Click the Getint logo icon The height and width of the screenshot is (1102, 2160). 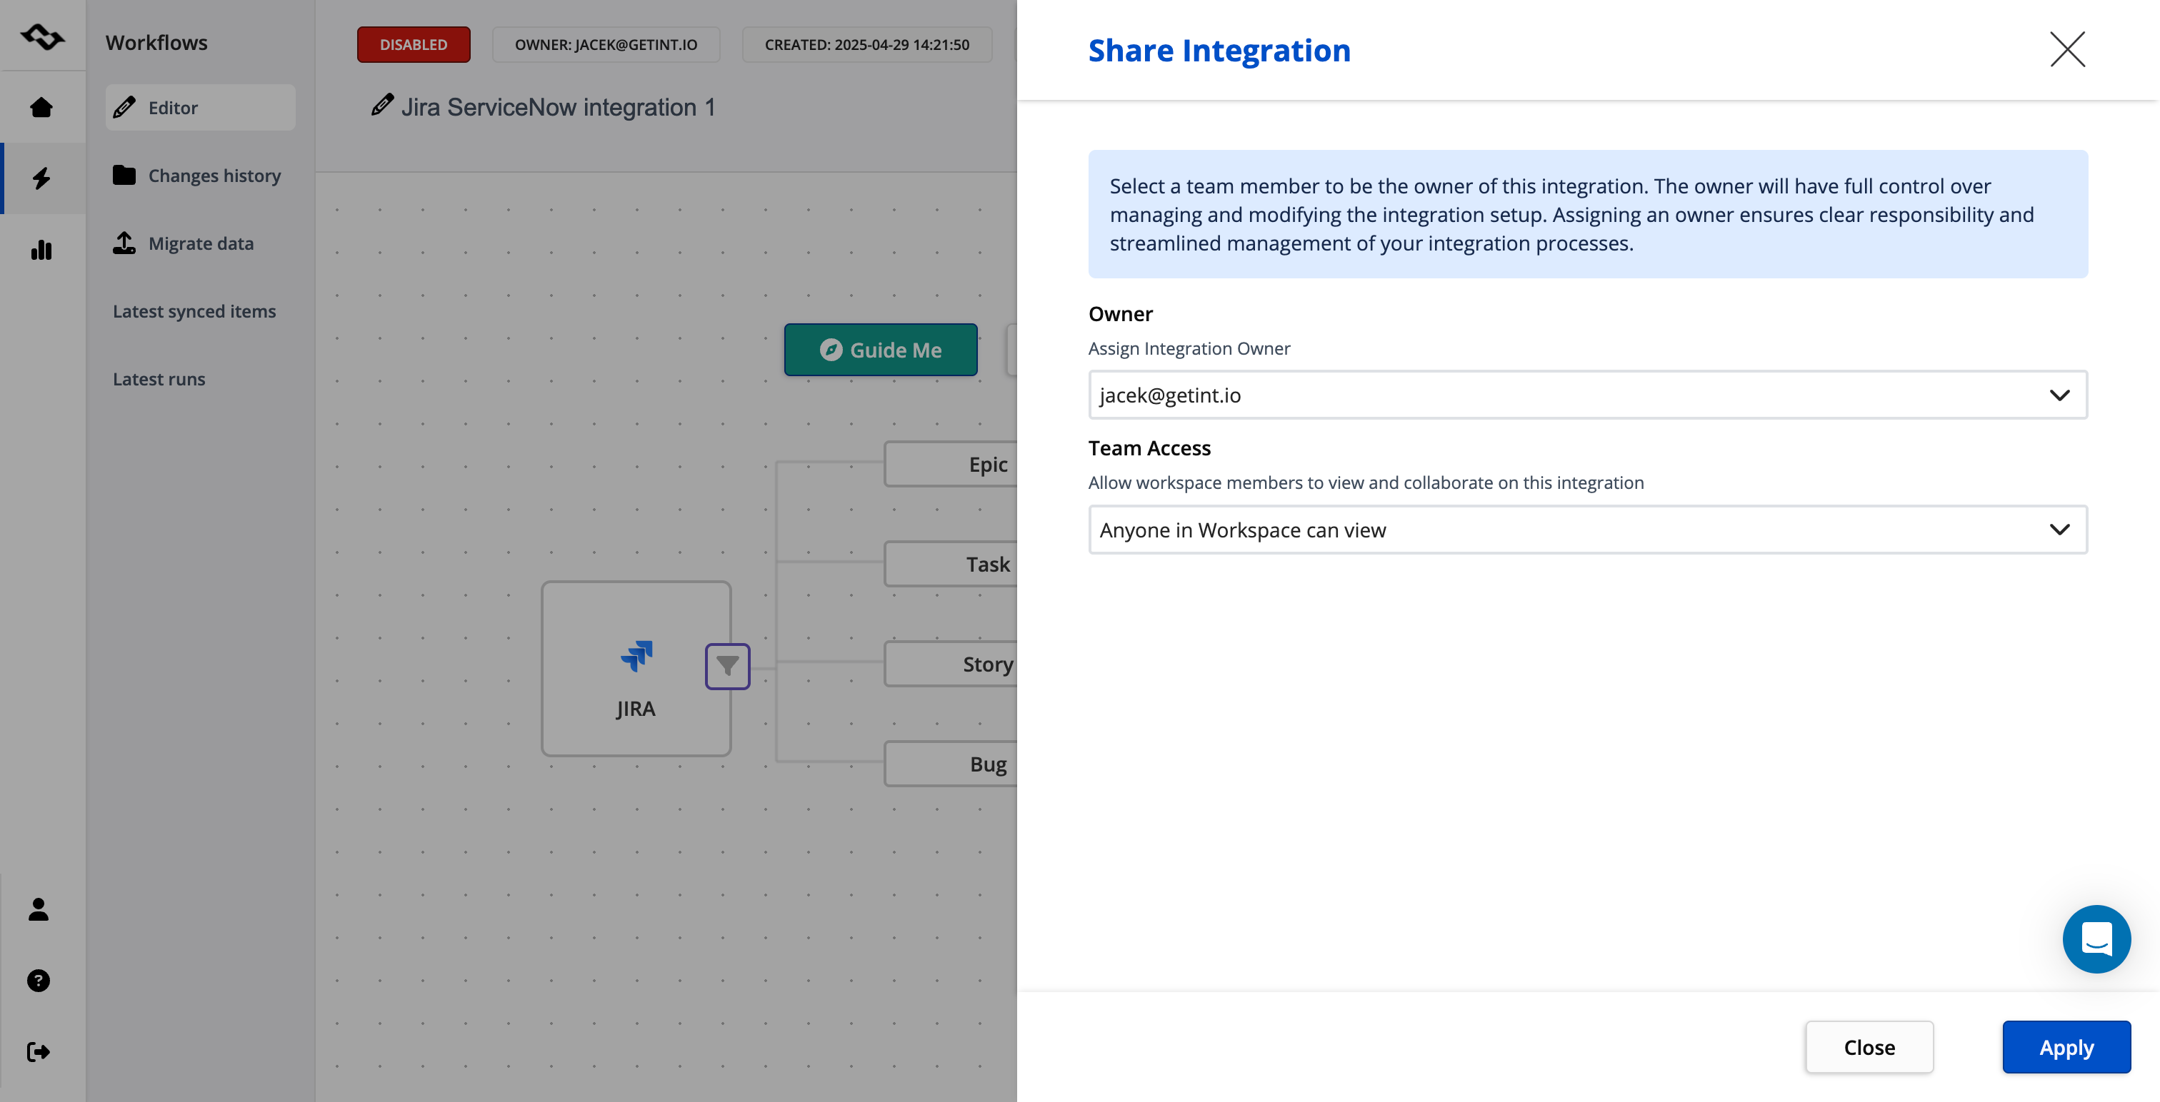(x=42, y=37)
